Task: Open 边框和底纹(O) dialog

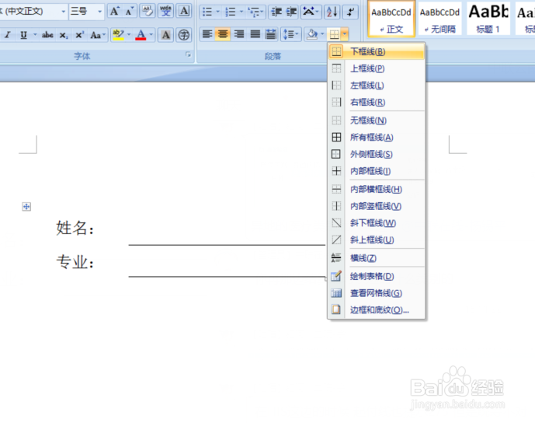Action: [377, 310]
